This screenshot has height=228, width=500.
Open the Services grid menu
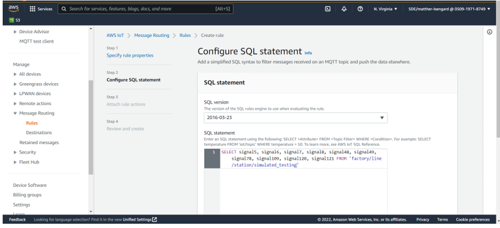tap(41, 9)
